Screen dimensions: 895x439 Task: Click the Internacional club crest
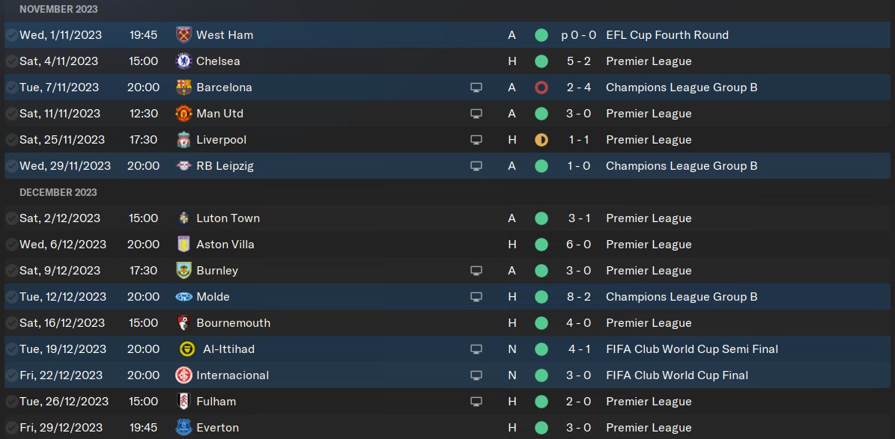coord(183,375)
